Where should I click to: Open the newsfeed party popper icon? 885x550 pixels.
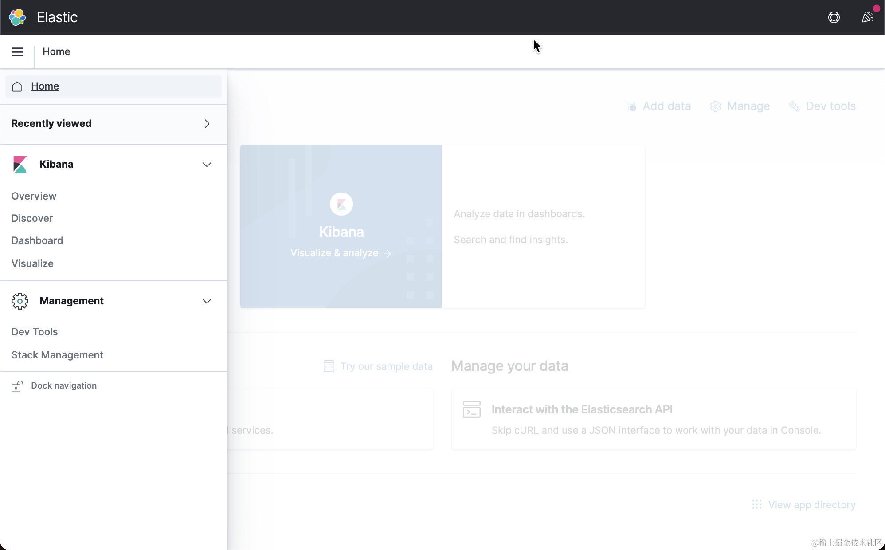(867, 17)
